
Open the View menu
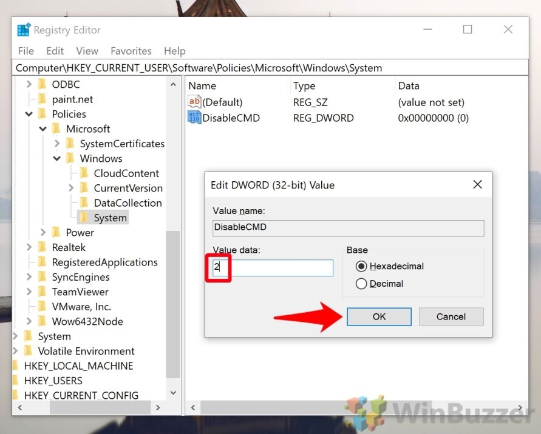(87, 51)
